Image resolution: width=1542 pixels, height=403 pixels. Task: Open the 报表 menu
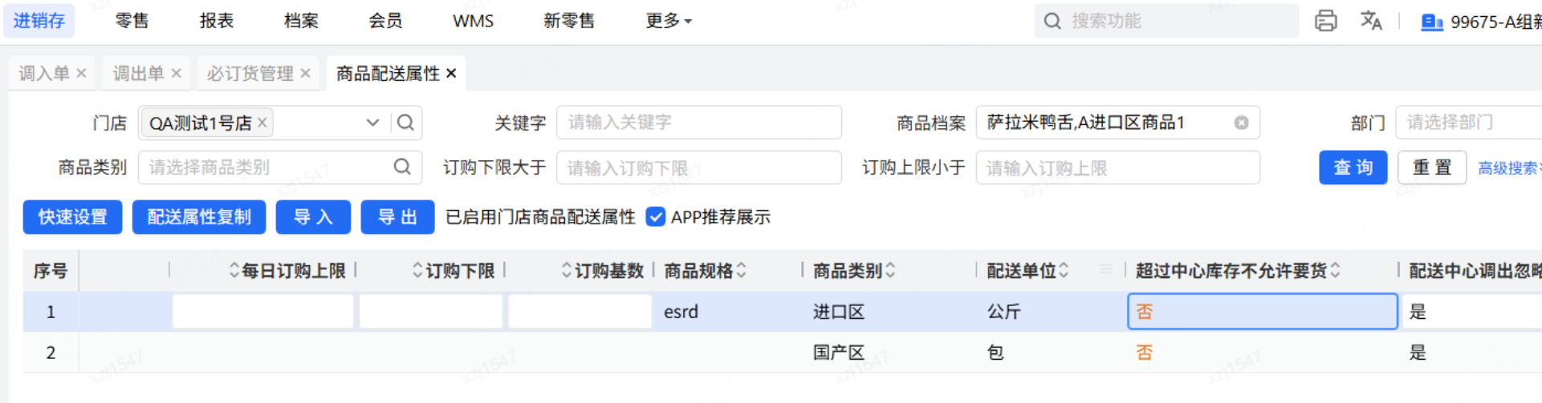pos(216,21)
